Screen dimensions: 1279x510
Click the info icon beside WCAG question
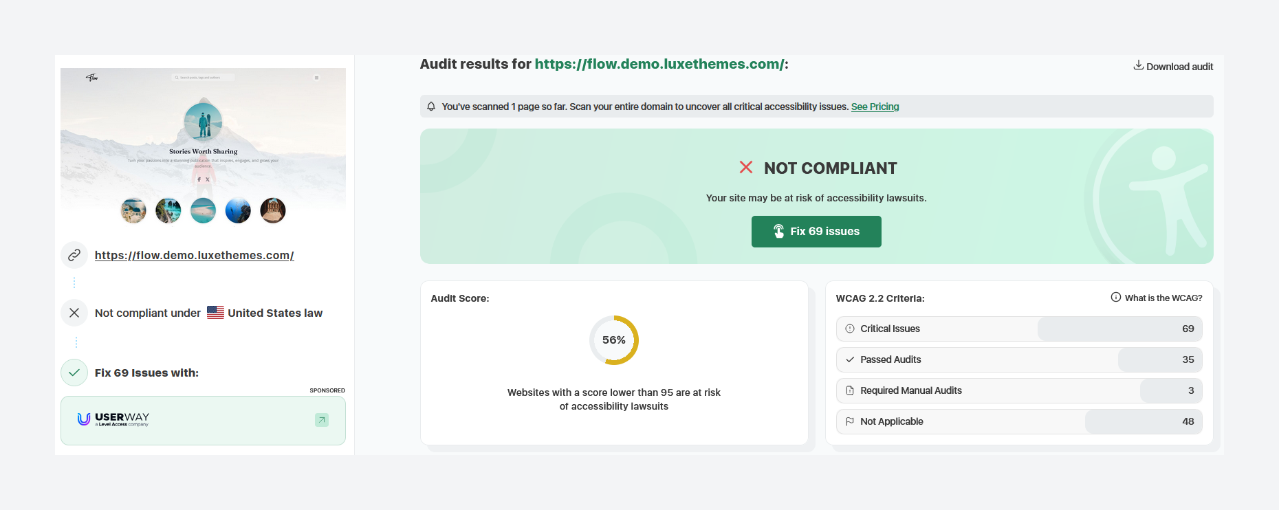pos(1115,298)
